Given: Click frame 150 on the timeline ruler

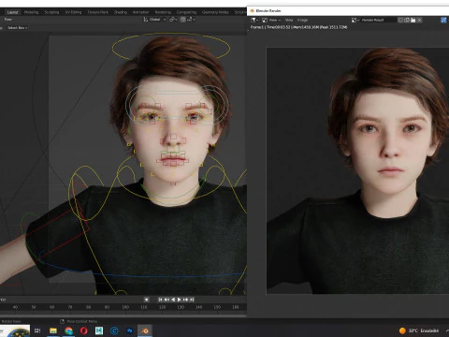Looking at the screenshot, I should [x=217, y=307].
